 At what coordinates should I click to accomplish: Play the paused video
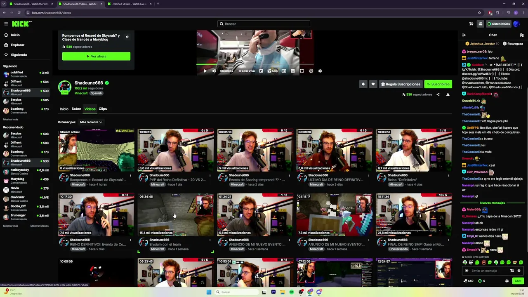coord(205,71)
